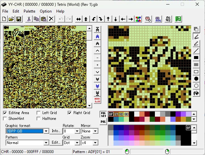Select palette color 28 swatch
The width and height of the screenshot is (205, 155).
click(121, 114)
